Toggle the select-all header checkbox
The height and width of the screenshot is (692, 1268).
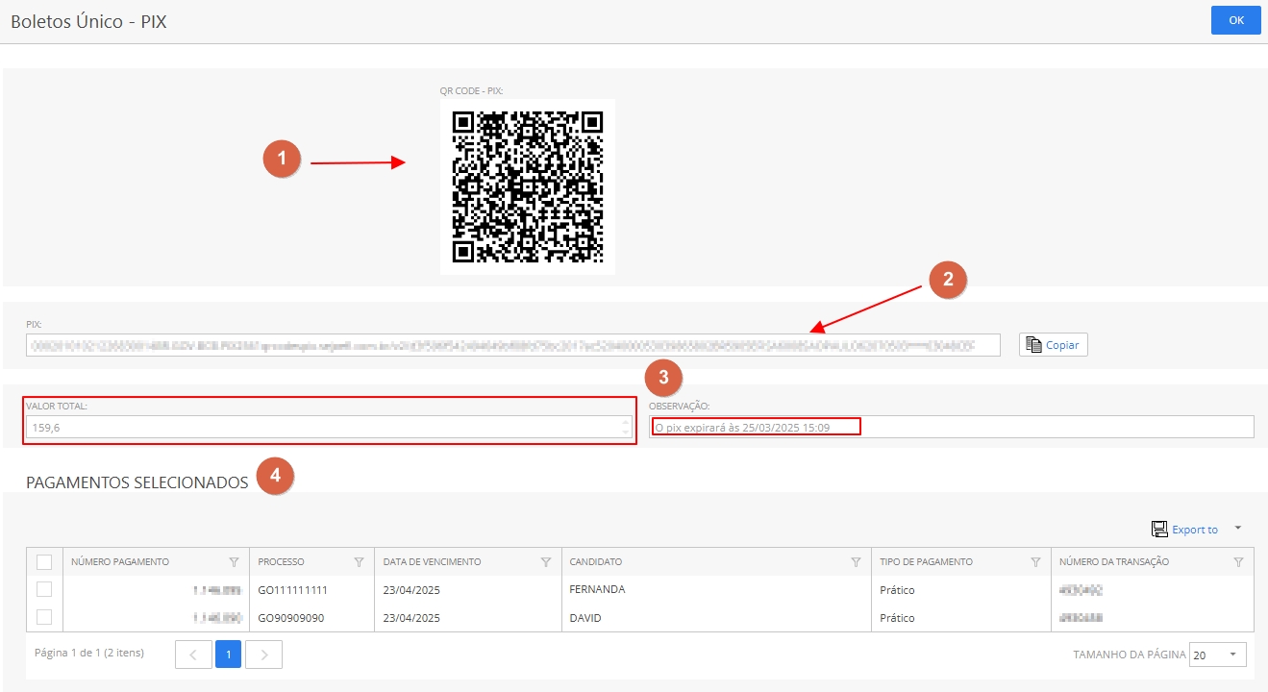pyautogui.click(x=44, y=562)
